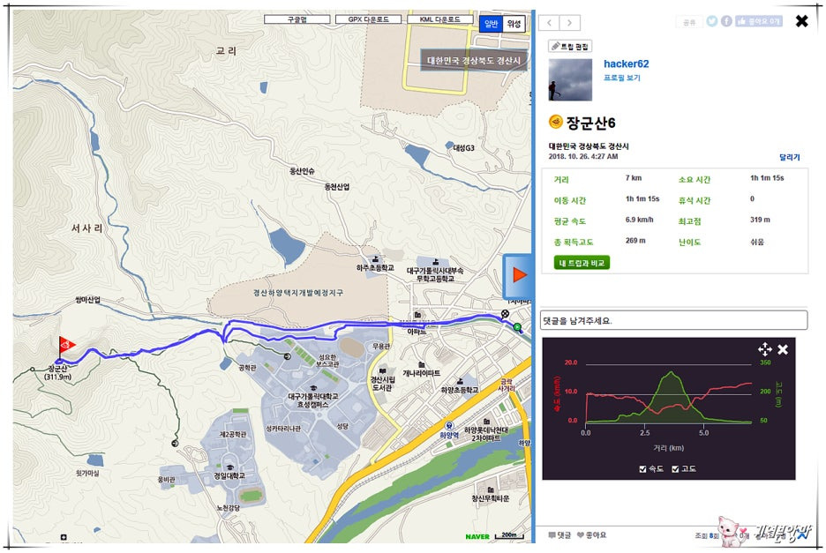Image resolution: width=826 pixels, height=553 pixels.
Task: Download the track via GPX 다운로드
Action: tap(368, 19)
